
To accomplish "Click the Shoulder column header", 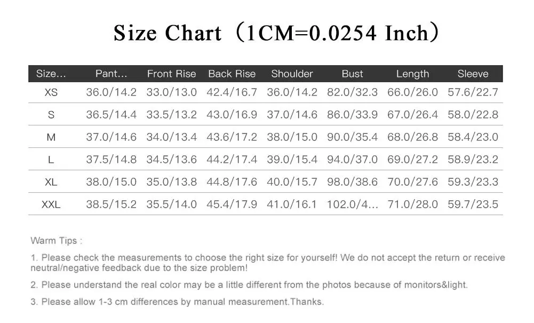I will click(292, 74).
